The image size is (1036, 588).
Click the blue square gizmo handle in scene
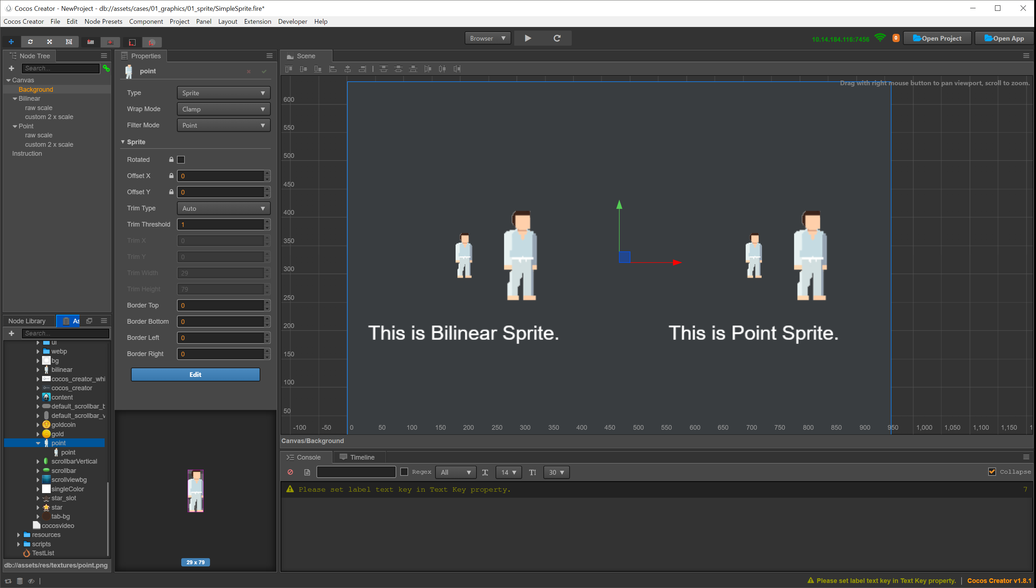coord(624,257)
